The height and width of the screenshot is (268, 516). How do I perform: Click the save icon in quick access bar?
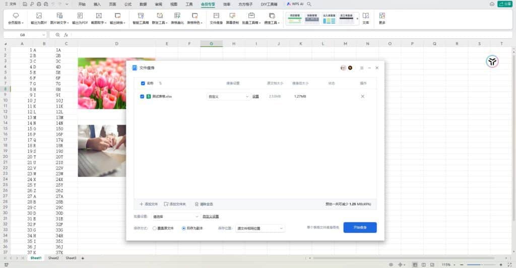pyautogui.click(x=25, y=4)
